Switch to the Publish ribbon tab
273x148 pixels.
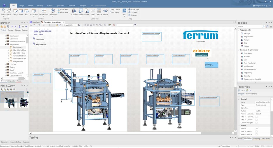point(50,6)
